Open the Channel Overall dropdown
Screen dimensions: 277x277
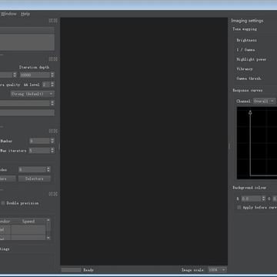(264, 101)
